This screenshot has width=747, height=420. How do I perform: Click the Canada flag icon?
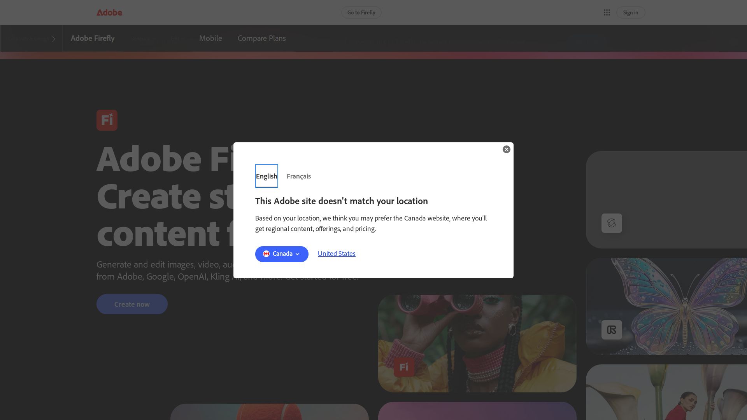tap(266, 254)
